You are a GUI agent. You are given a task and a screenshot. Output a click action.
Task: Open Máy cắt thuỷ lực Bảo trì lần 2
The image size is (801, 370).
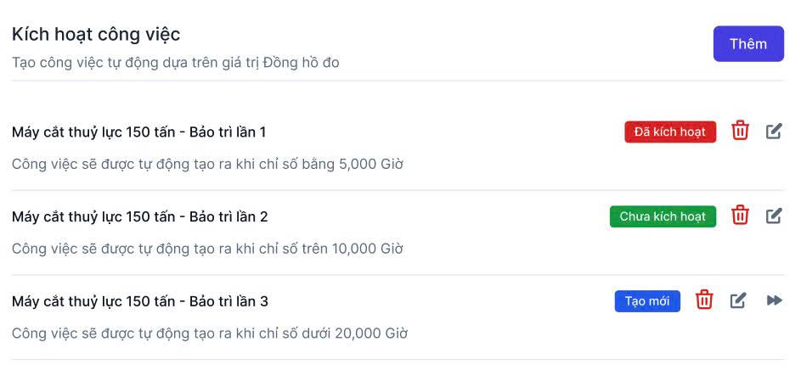click(140, 216)
